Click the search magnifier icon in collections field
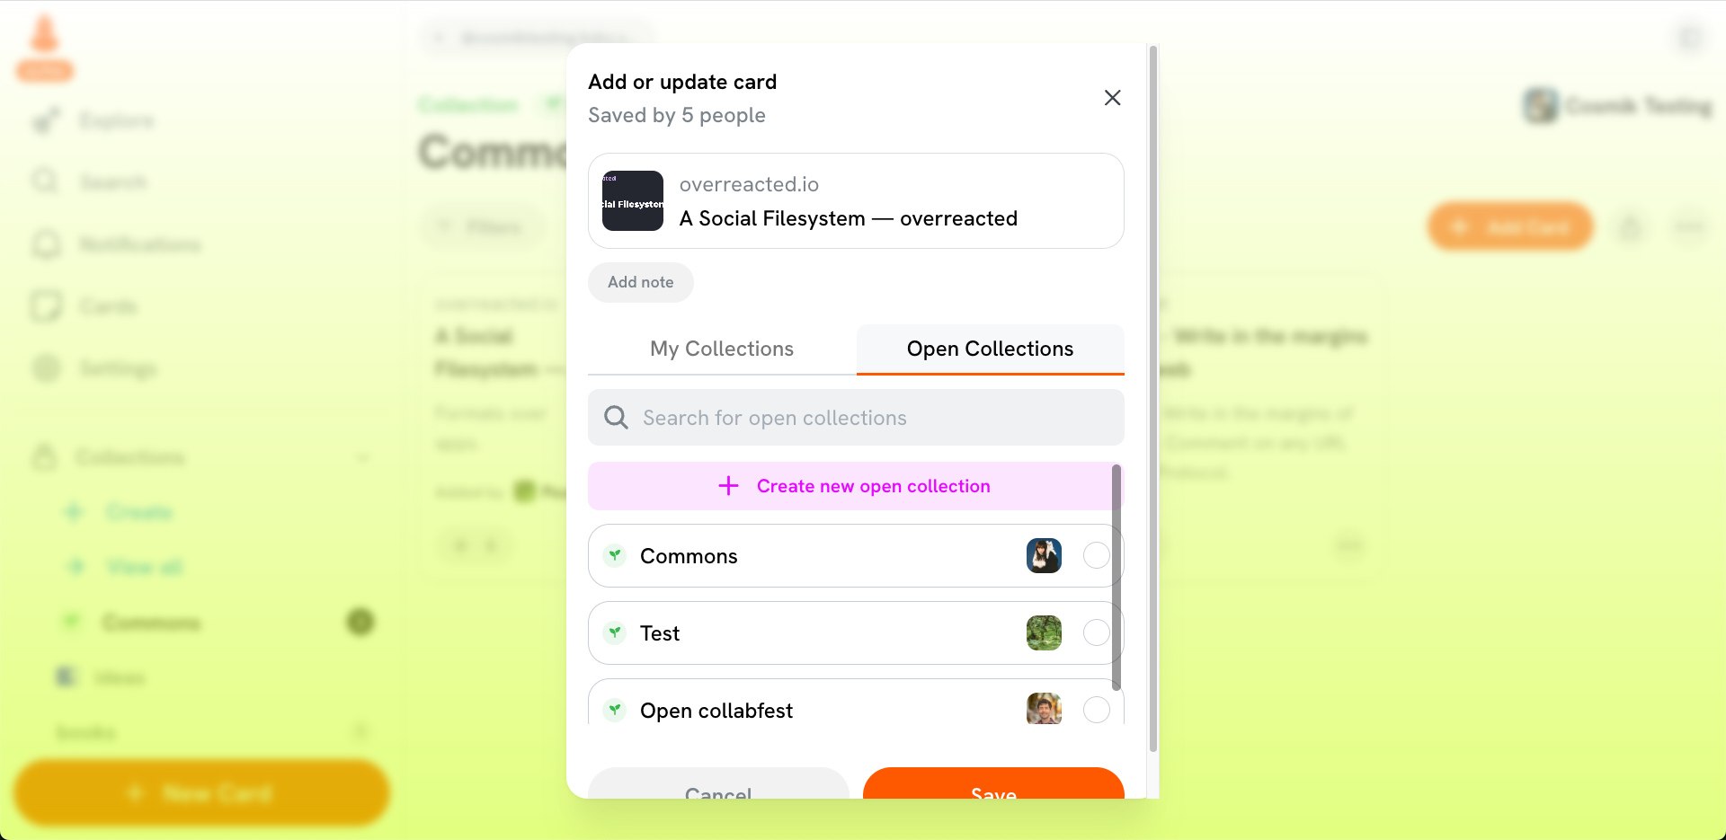This screenshot has height=840, width=1726. pyautogui.click(x=616, y=417)
